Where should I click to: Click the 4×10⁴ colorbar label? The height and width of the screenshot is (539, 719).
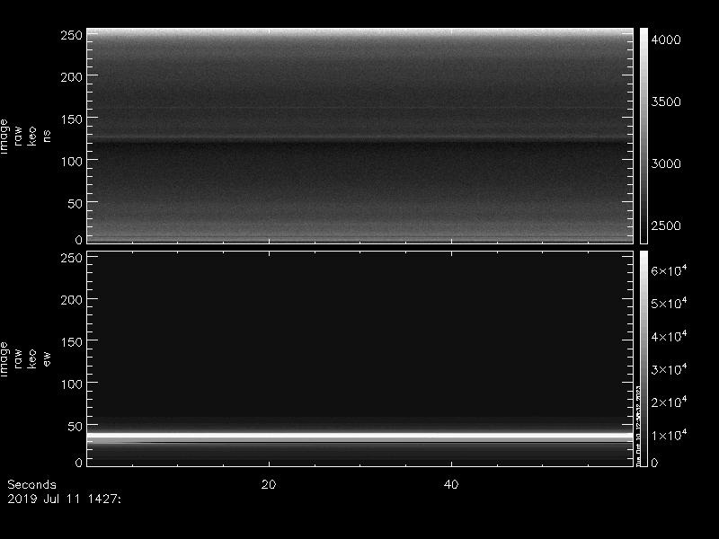[x=669, y=336]
